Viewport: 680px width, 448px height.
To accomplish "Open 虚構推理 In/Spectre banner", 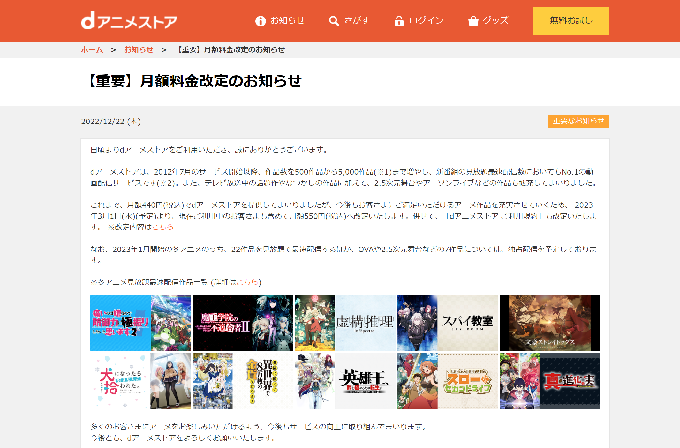I will click(345, 323).
